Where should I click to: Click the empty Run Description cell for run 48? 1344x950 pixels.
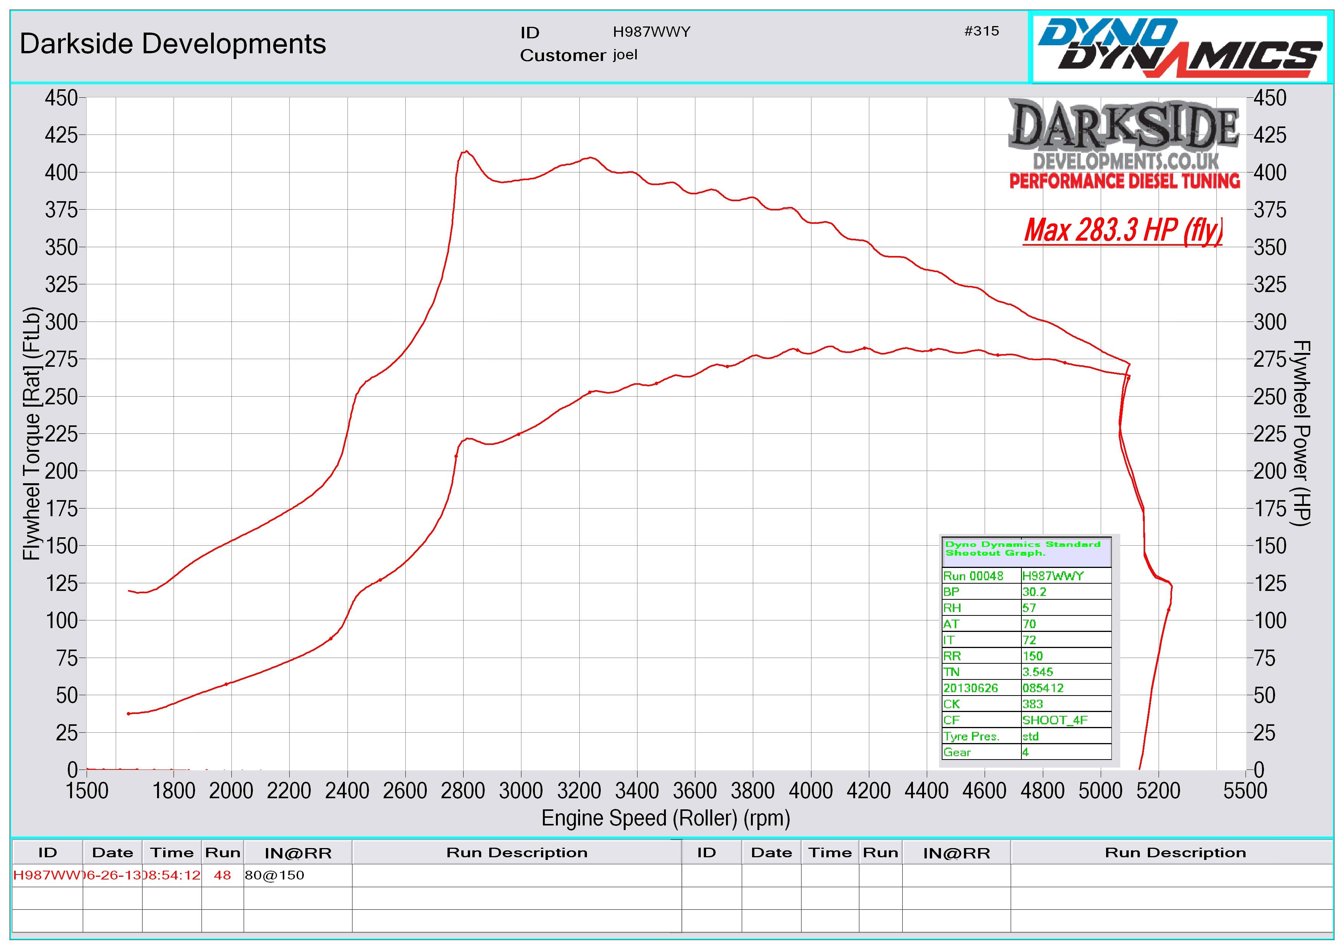[x=517, y=876]
